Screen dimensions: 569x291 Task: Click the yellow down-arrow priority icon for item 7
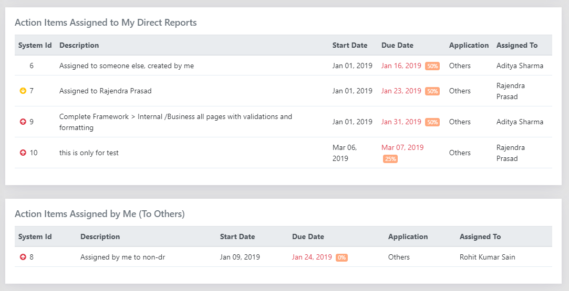point(23,91)
